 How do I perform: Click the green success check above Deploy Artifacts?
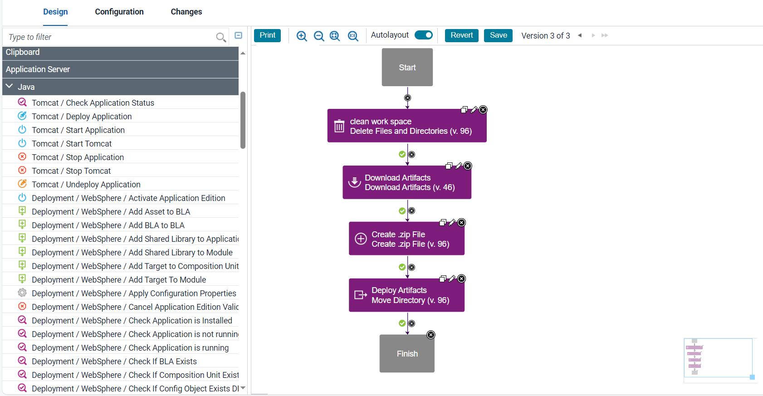pyautogui.click(x=402, y=267)
